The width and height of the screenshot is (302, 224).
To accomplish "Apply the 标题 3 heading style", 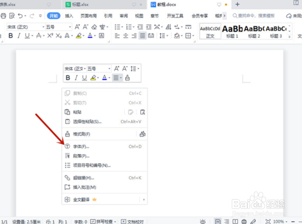I will tap(276, 31).
